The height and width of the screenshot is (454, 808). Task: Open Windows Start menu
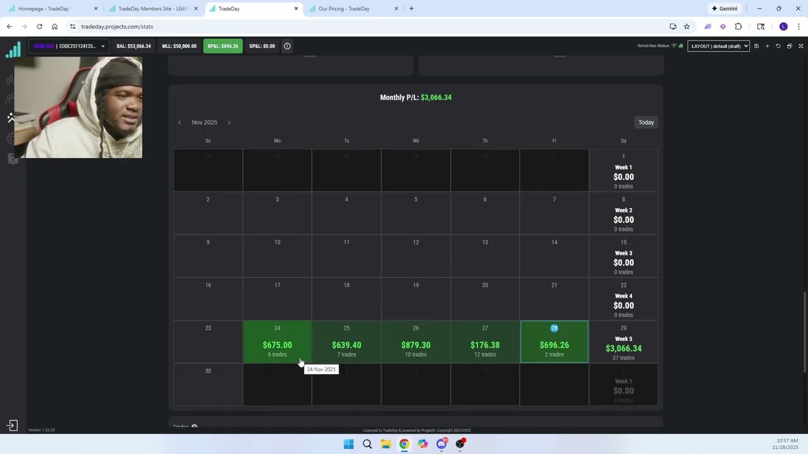coord(348,444)
